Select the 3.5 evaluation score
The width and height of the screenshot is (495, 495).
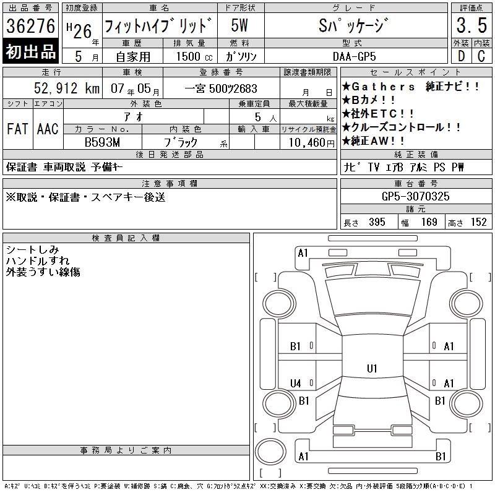(471, 25)
